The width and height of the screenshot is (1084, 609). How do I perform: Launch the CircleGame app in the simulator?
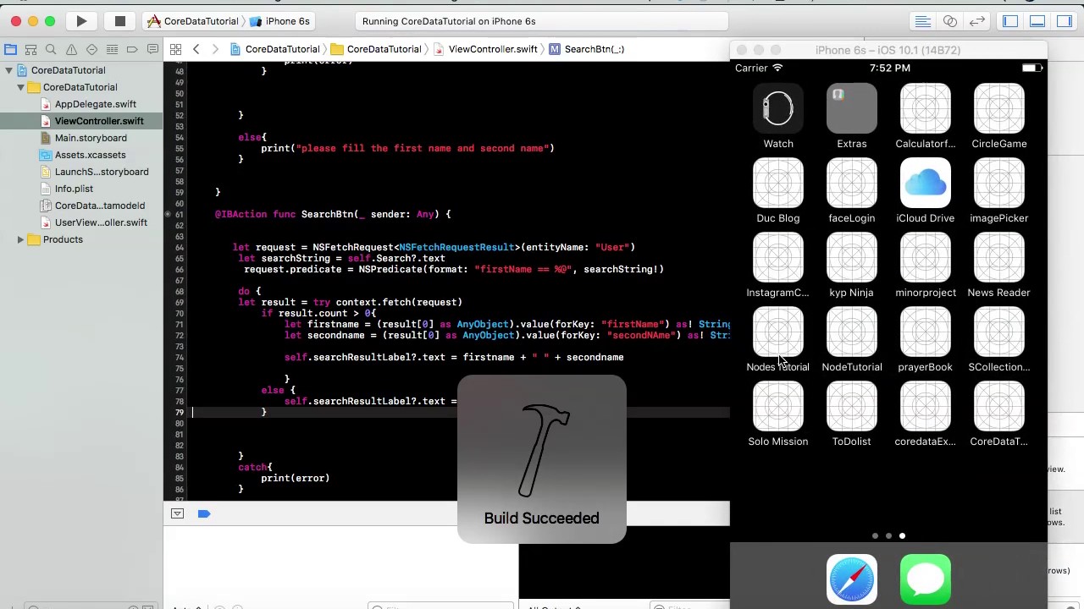(x=999, y=108)
